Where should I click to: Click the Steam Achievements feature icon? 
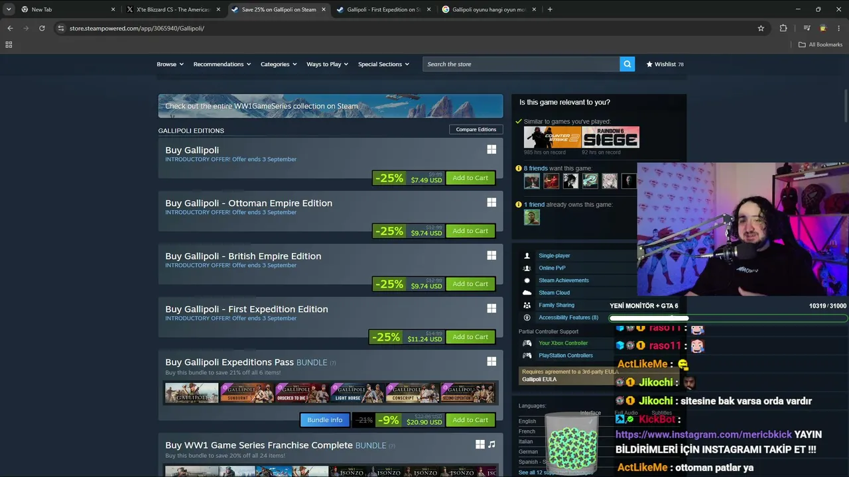click(x=527, y=280)
